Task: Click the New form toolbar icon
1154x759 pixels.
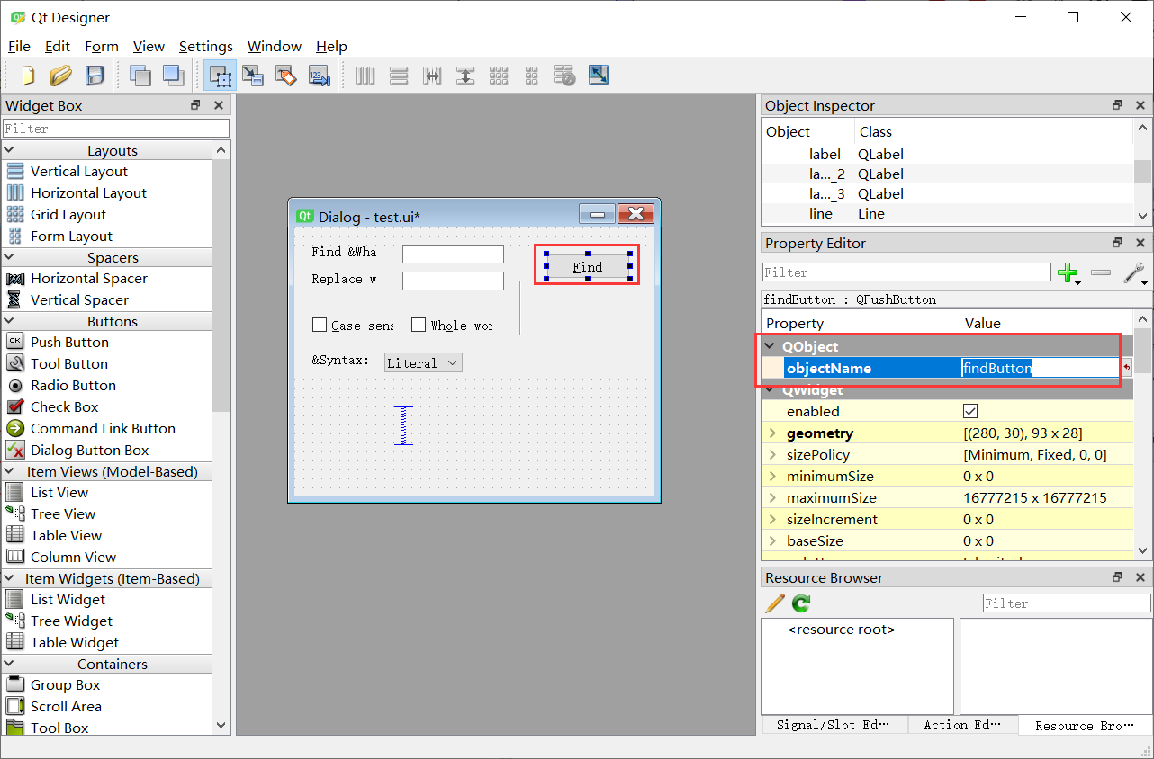Action: coord(28,76)
